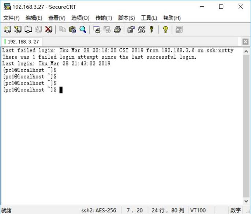Open the 文件(F) menu

(11, 18)
